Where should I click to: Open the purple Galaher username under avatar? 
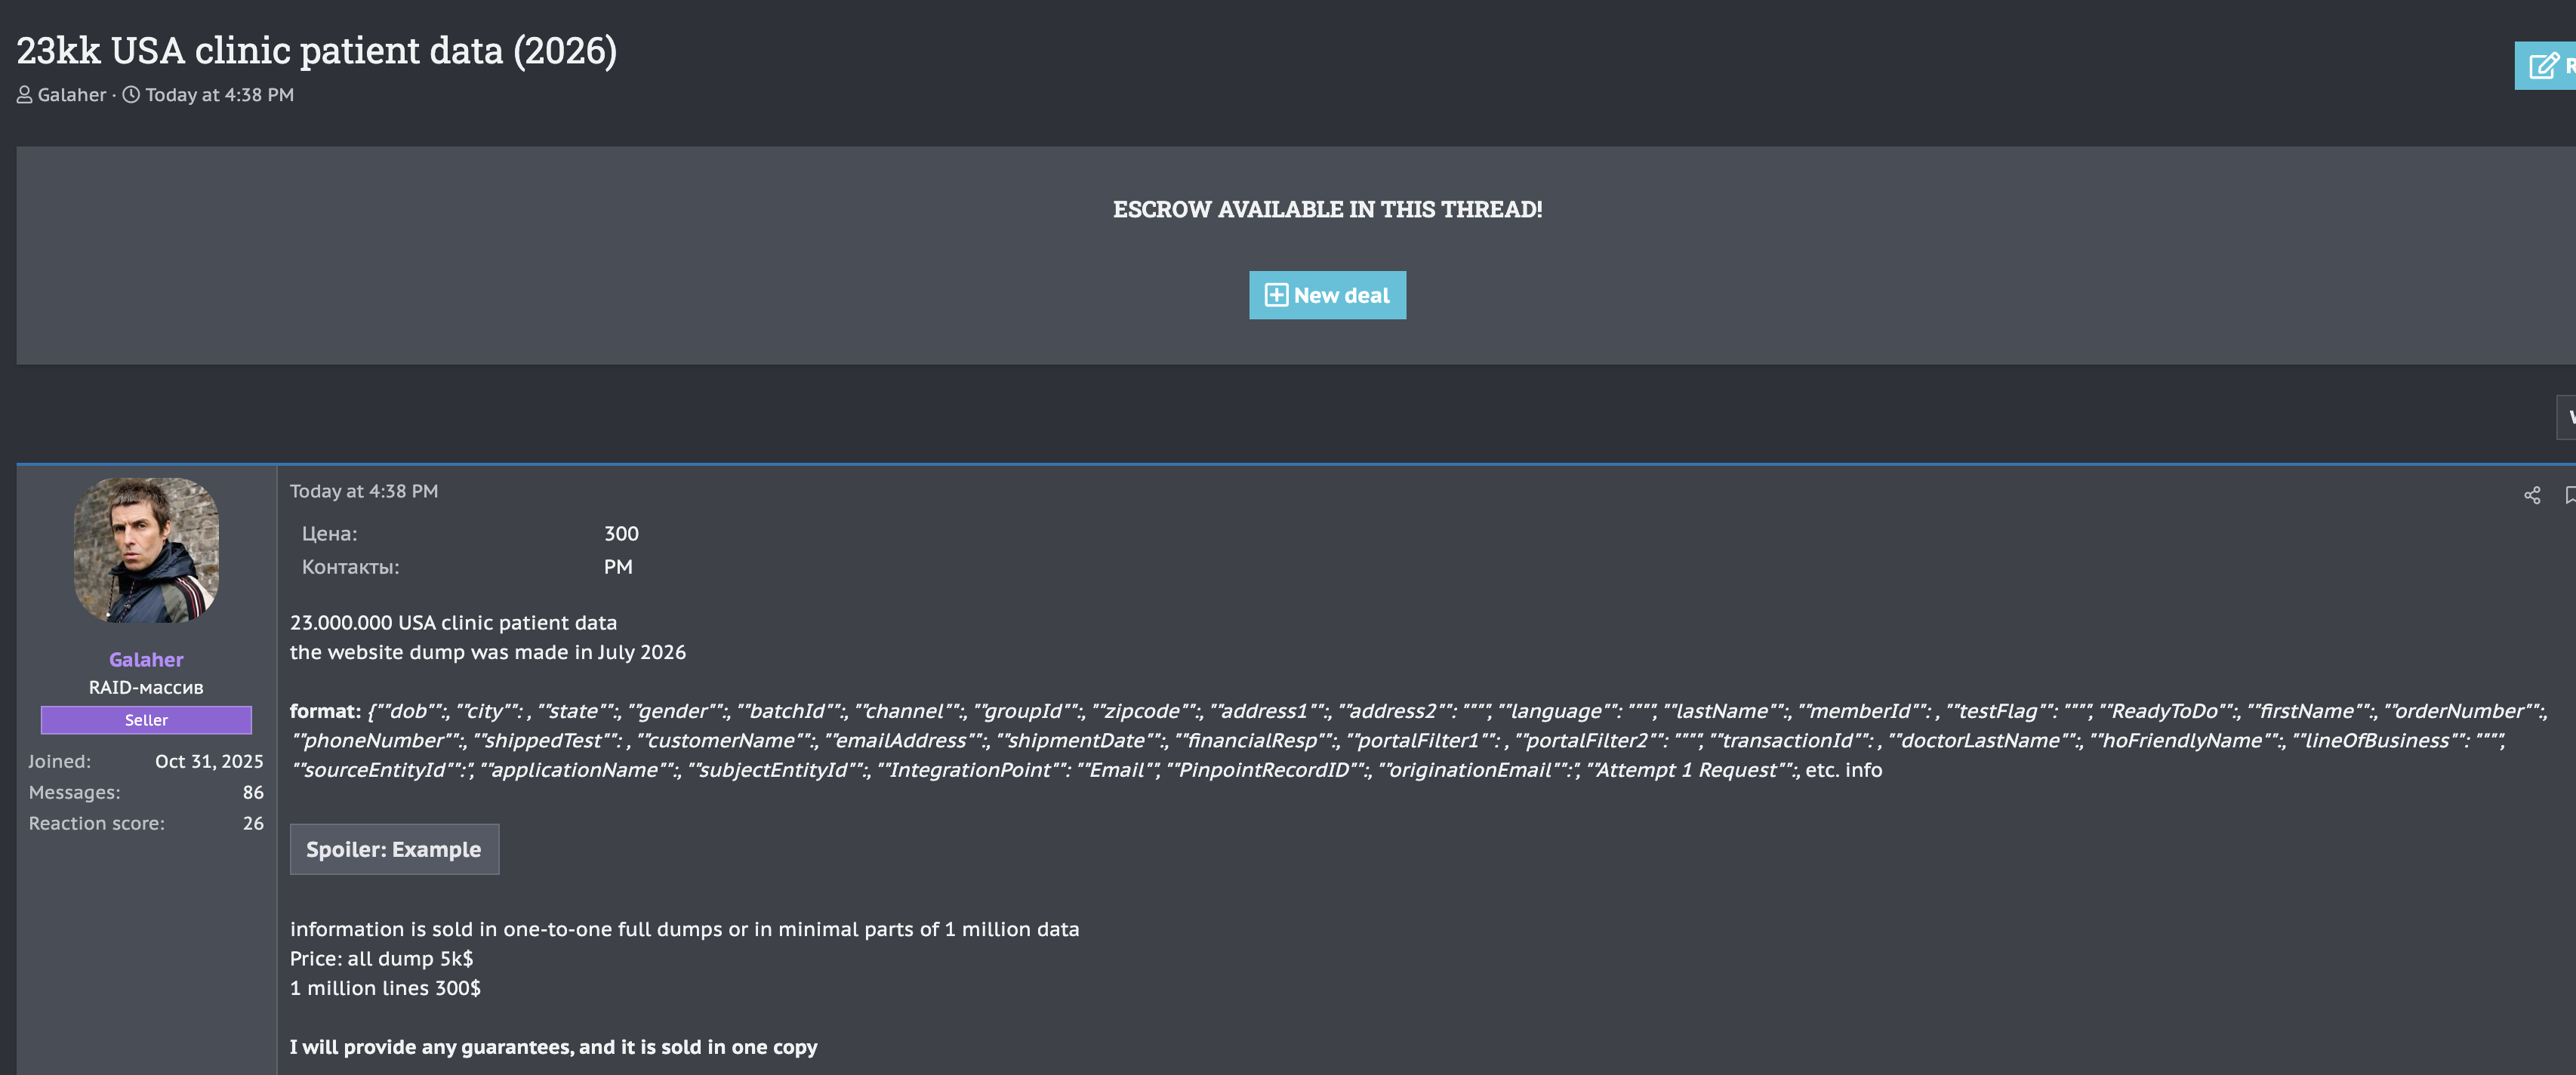pos(146,659)
